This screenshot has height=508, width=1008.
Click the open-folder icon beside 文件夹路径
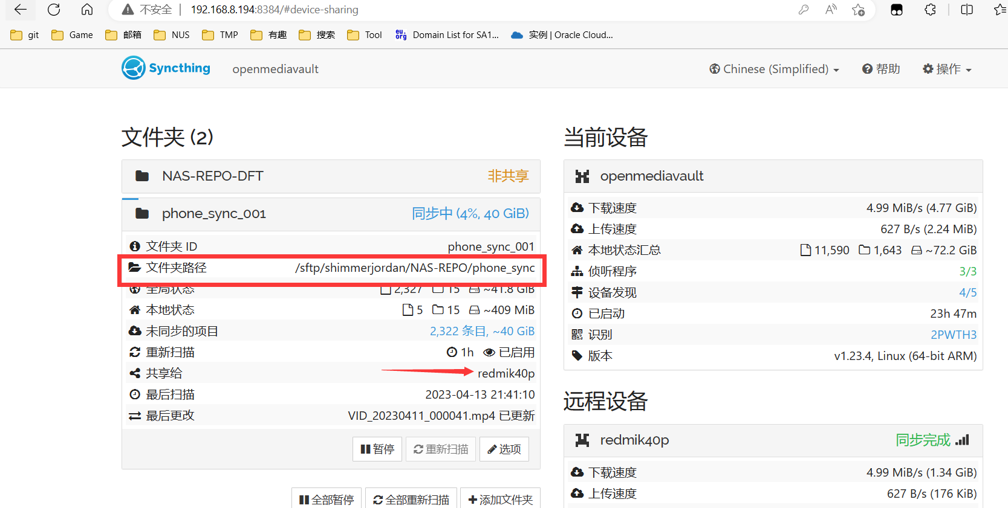(x=135, y=267)
